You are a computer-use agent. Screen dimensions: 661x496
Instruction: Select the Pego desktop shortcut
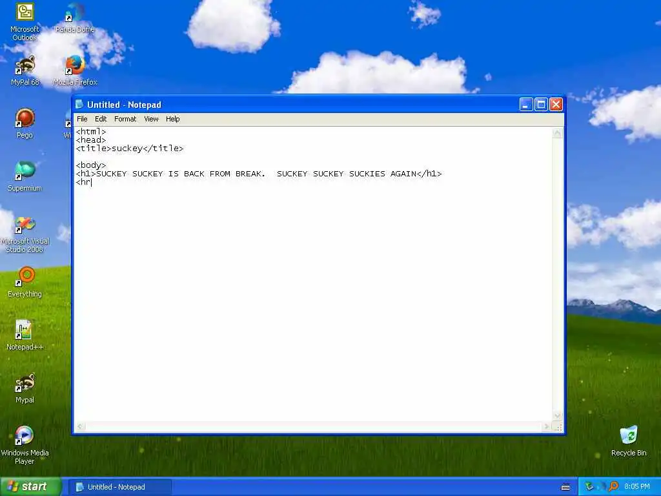[x=25, y=123]
